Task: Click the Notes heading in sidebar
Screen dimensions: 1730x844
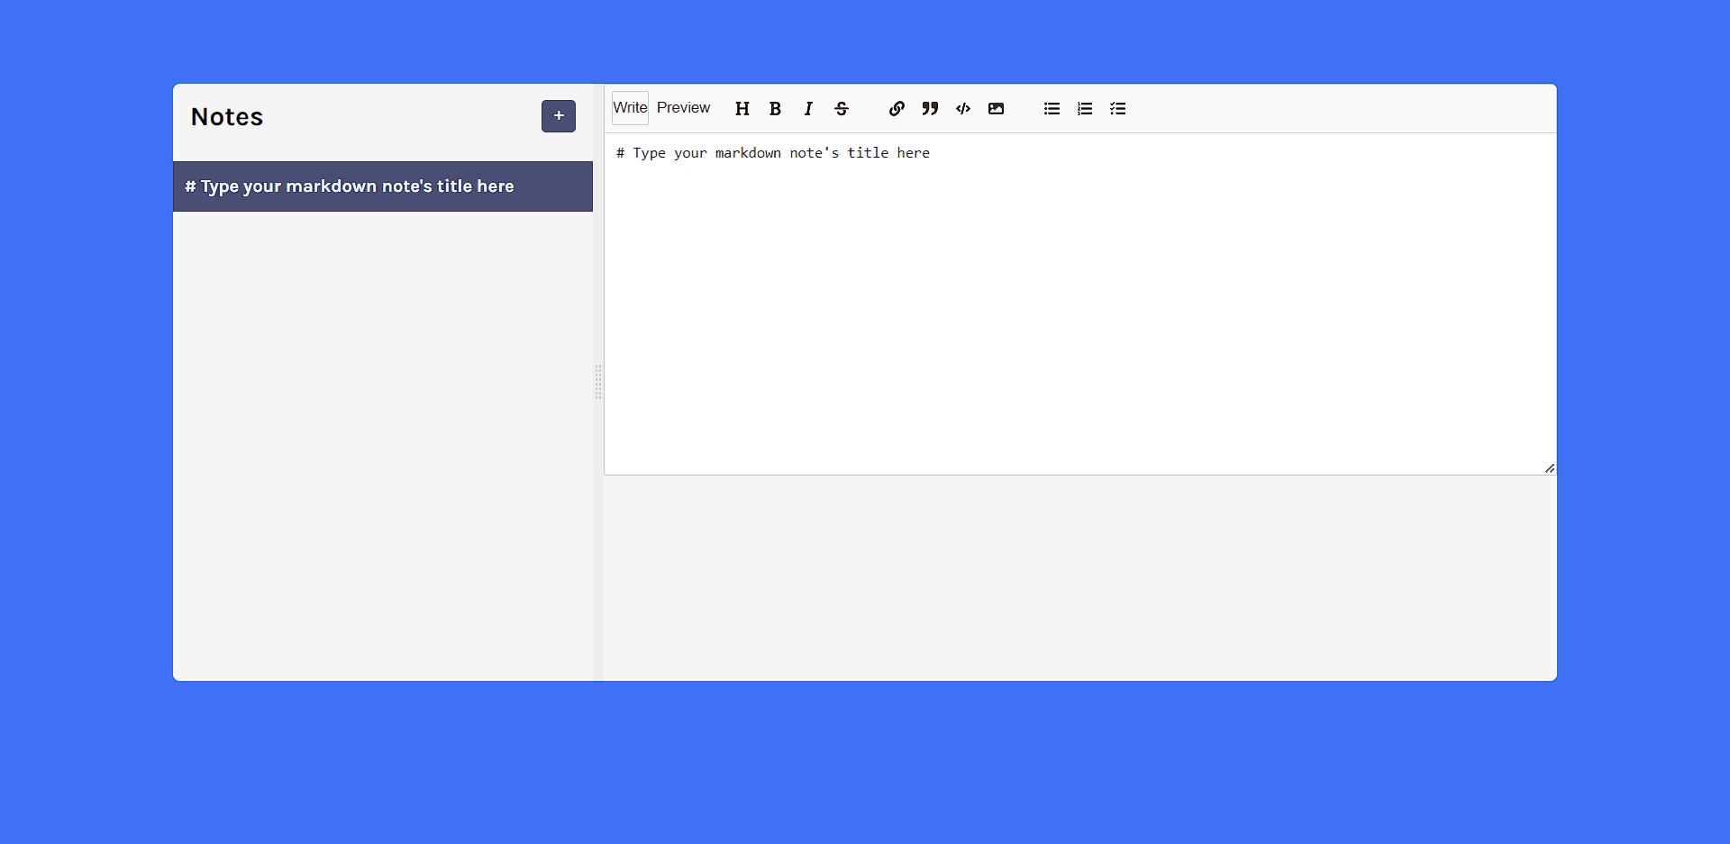Action: pyautogui.click(x=226, y=116)
